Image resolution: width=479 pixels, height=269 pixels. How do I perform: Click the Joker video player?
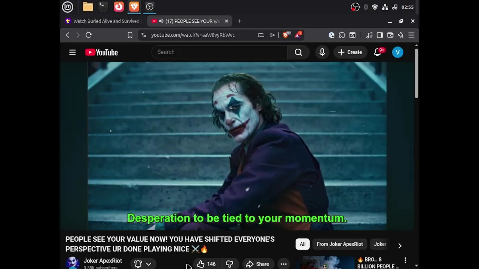coord(237,146)
